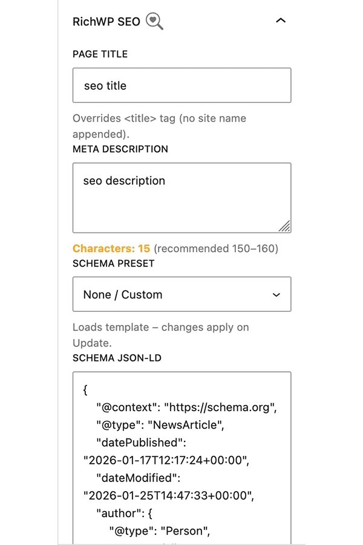363x545 pixels.
Task: Click the Loads template help text
Action: click(160, 334)
